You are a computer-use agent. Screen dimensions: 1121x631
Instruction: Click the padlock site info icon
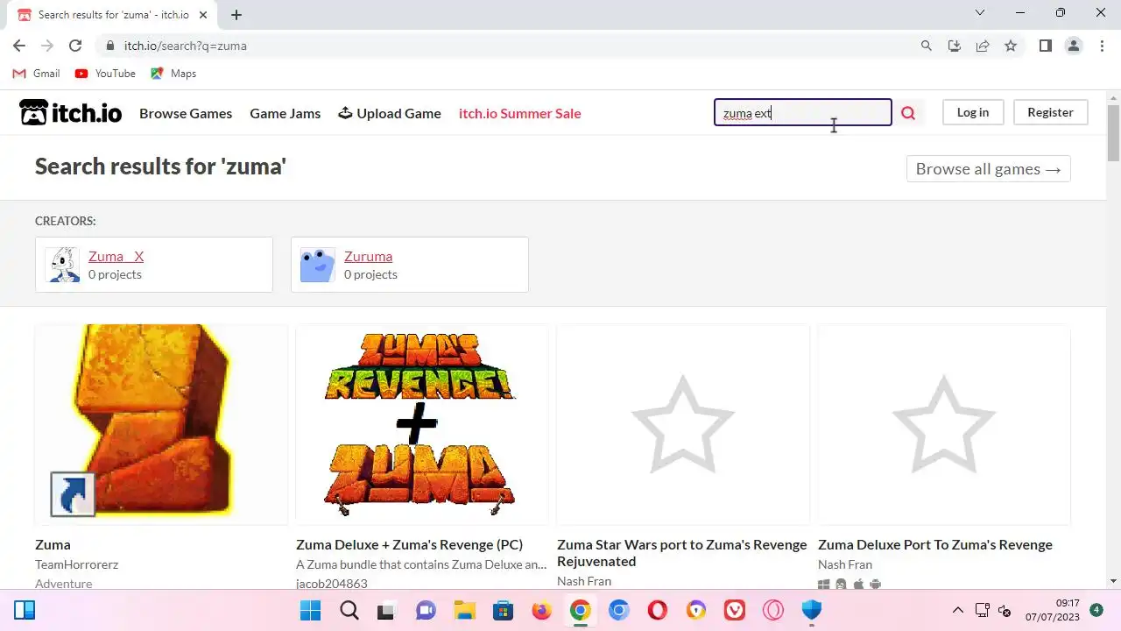pyautogui.click(x=109, y=46)
